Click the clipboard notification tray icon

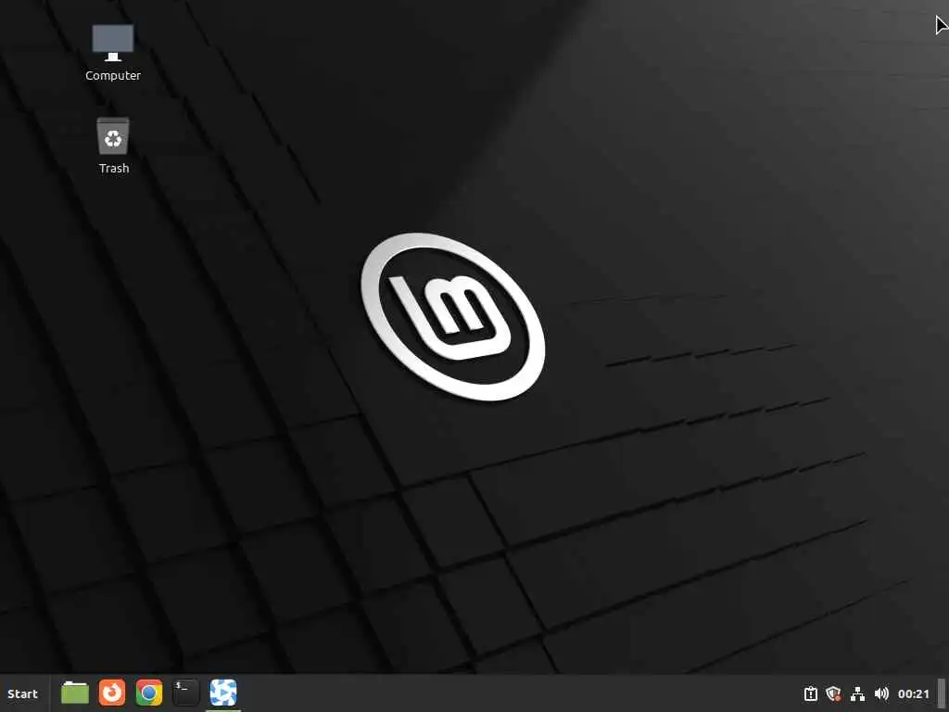pyautogui.click(x=810, y=693)
